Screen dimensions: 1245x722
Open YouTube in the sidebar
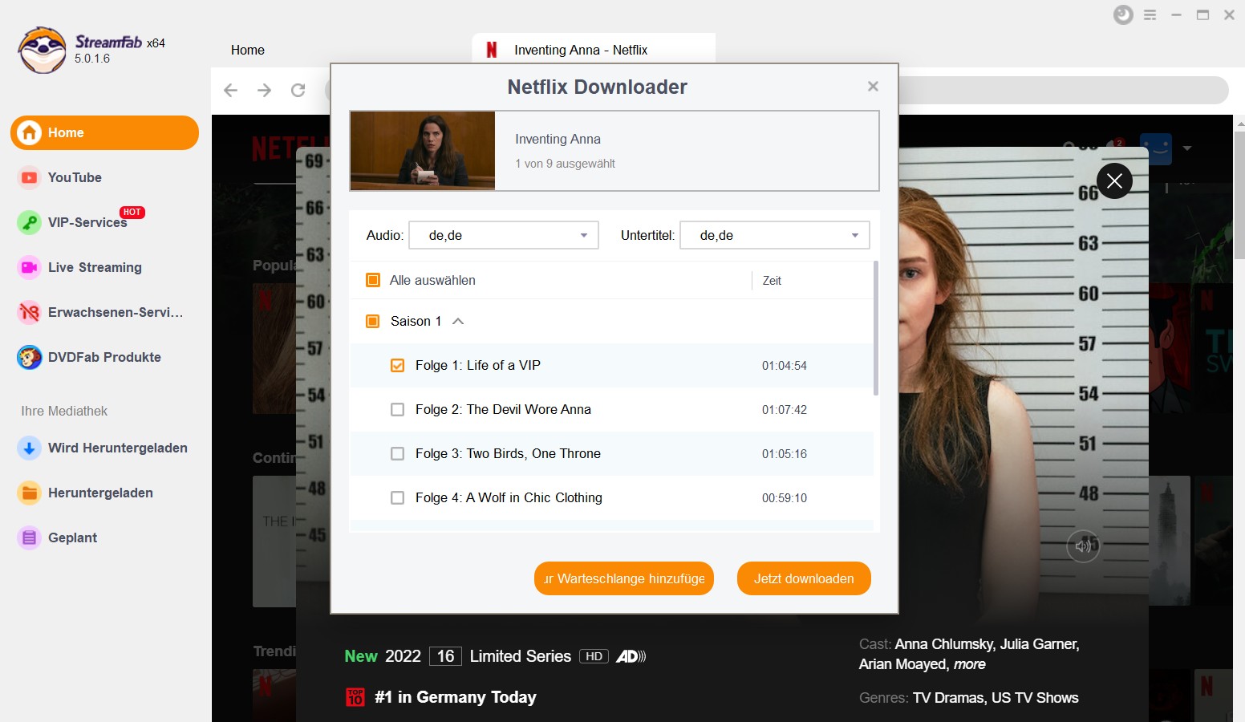tap(75, 177)
